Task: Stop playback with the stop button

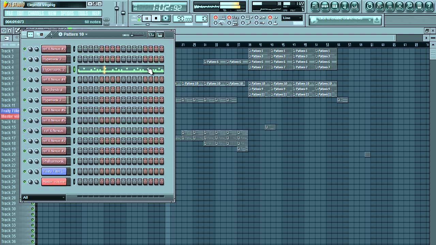Action: (x=156, y=18)
